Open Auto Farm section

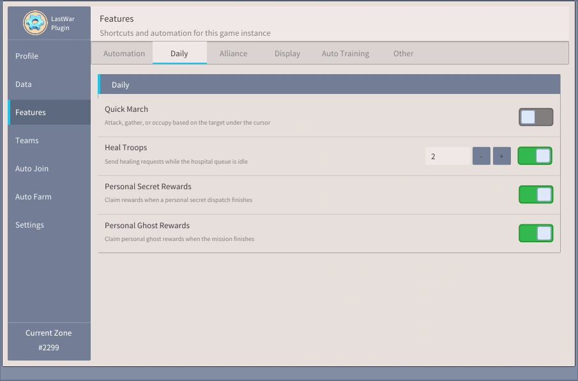coord(49,197)
